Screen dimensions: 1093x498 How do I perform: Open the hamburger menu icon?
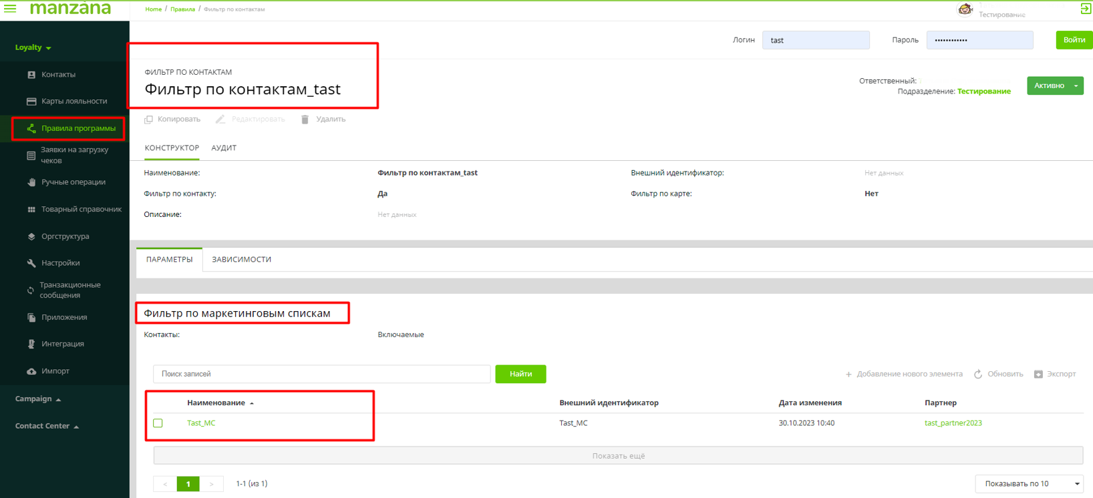pyautogui.click(x=10, y=9)
